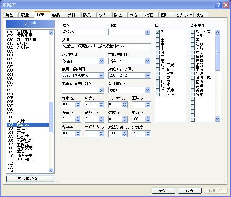Select skill 111: 五行朝元 in list
The image size is (231, 197).
coord(28,160)
